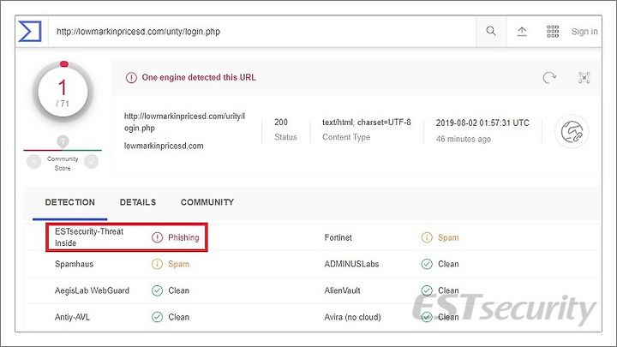Click the AegisLab WebGuard engine name
This screenshot has height=347, width=617.
click(92, 290)
